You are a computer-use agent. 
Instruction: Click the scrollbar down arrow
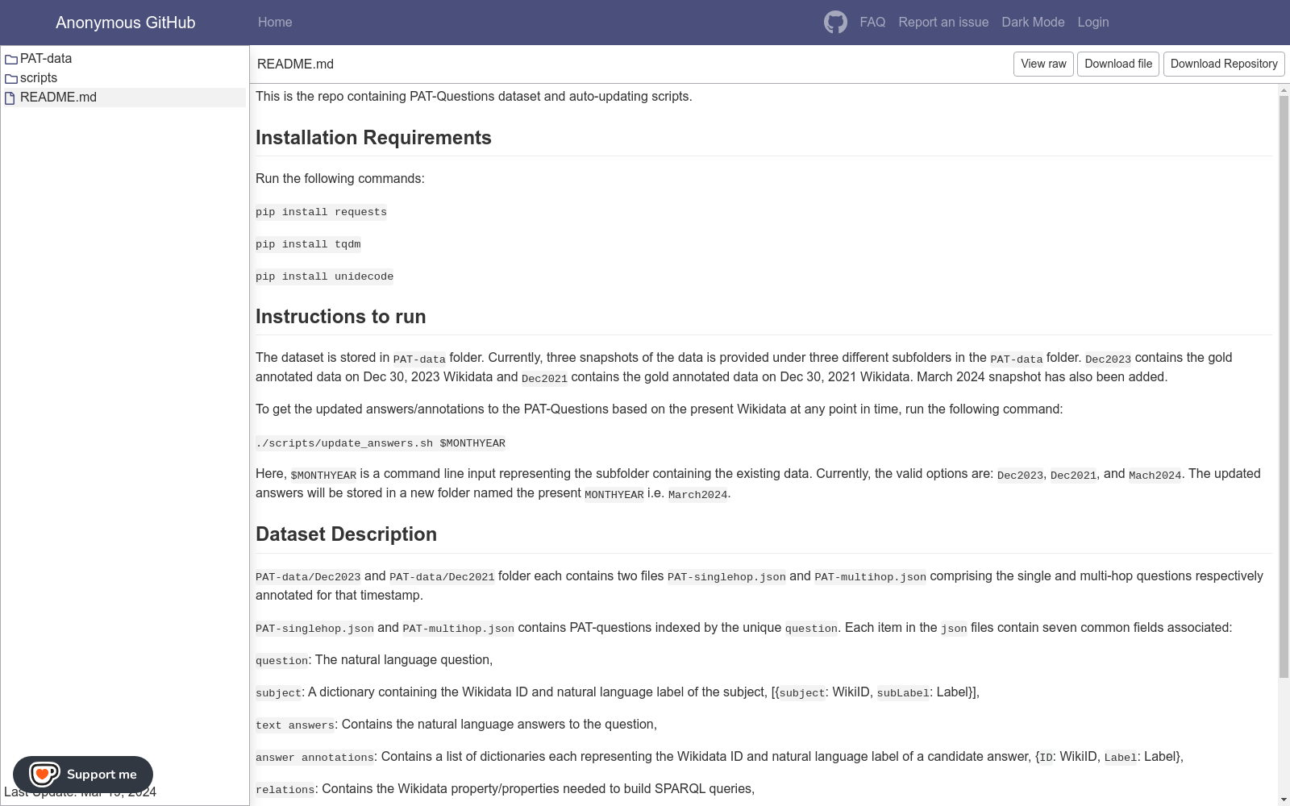click(x=1284, y=800)
